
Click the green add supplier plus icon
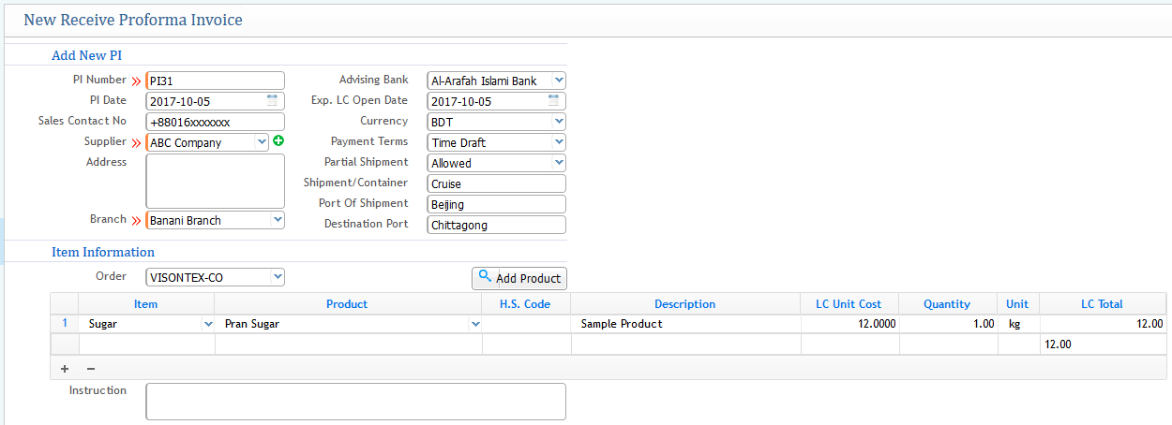(x=278, y=141)
